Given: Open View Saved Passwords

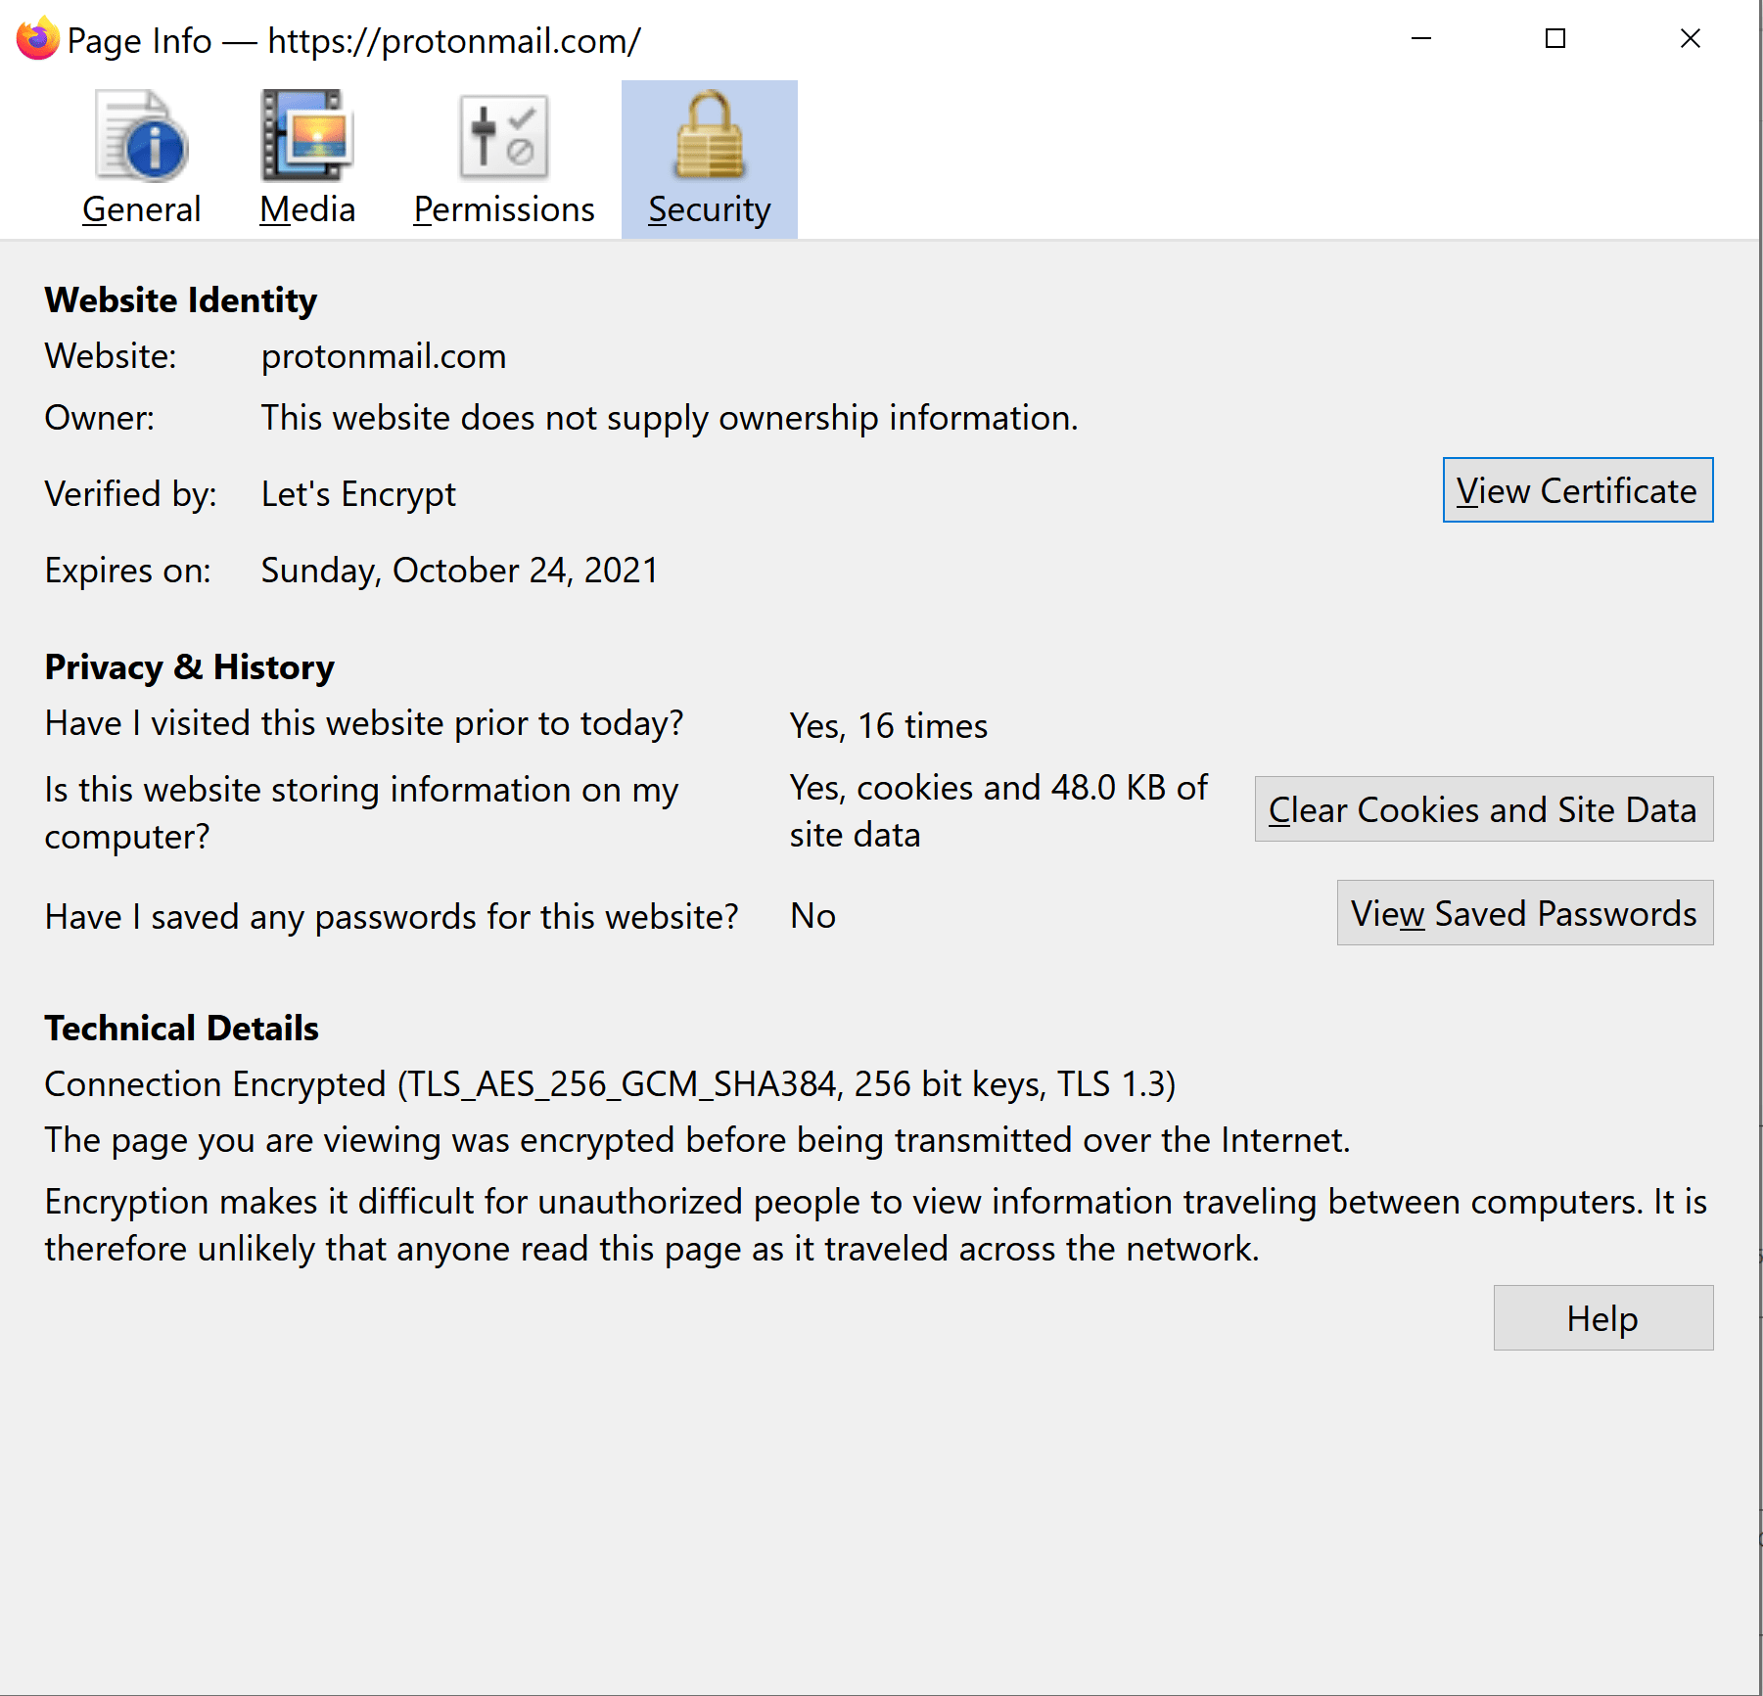Looking at the screenshot, I should point(1525,913).
